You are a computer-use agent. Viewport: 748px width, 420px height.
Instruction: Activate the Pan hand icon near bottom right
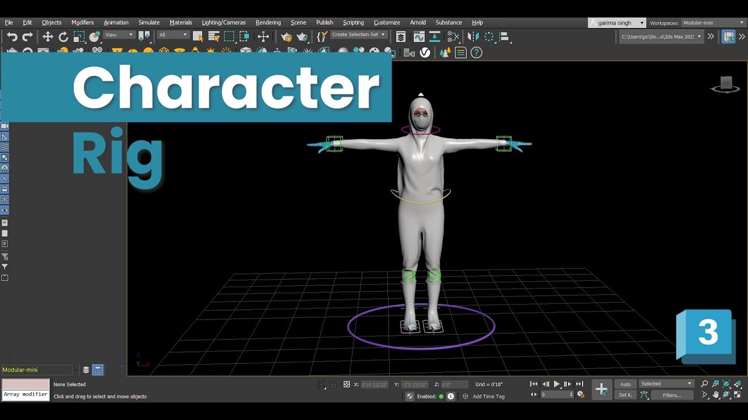click(x=716, y=395)
